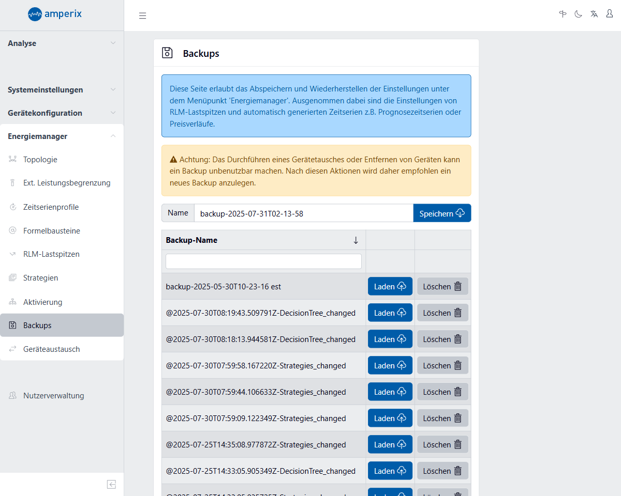The image size is (621, 496).
Task: Toggle Backup-Name column sort arrow
Action: pos(356,240)
